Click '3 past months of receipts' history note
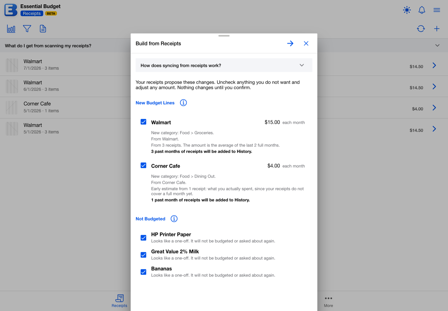This screenshot has height=311, width=448. [202, 151]
